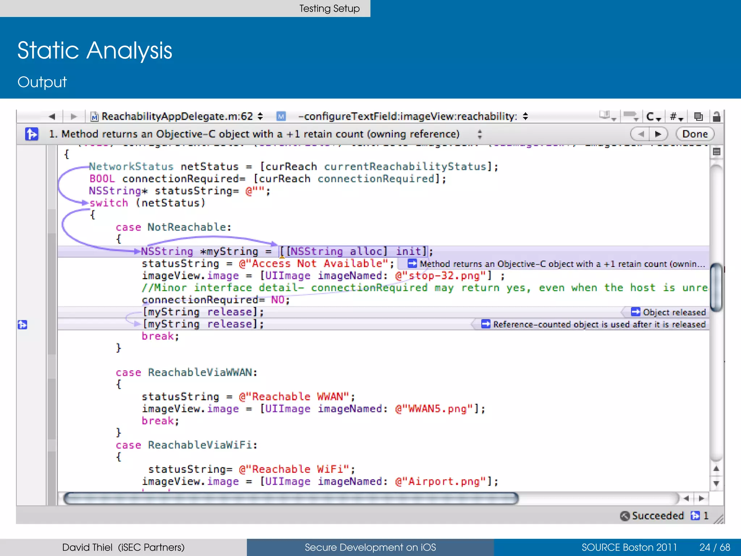Go forward in file history arrow
741x556 pixels.
click(74, 117)
